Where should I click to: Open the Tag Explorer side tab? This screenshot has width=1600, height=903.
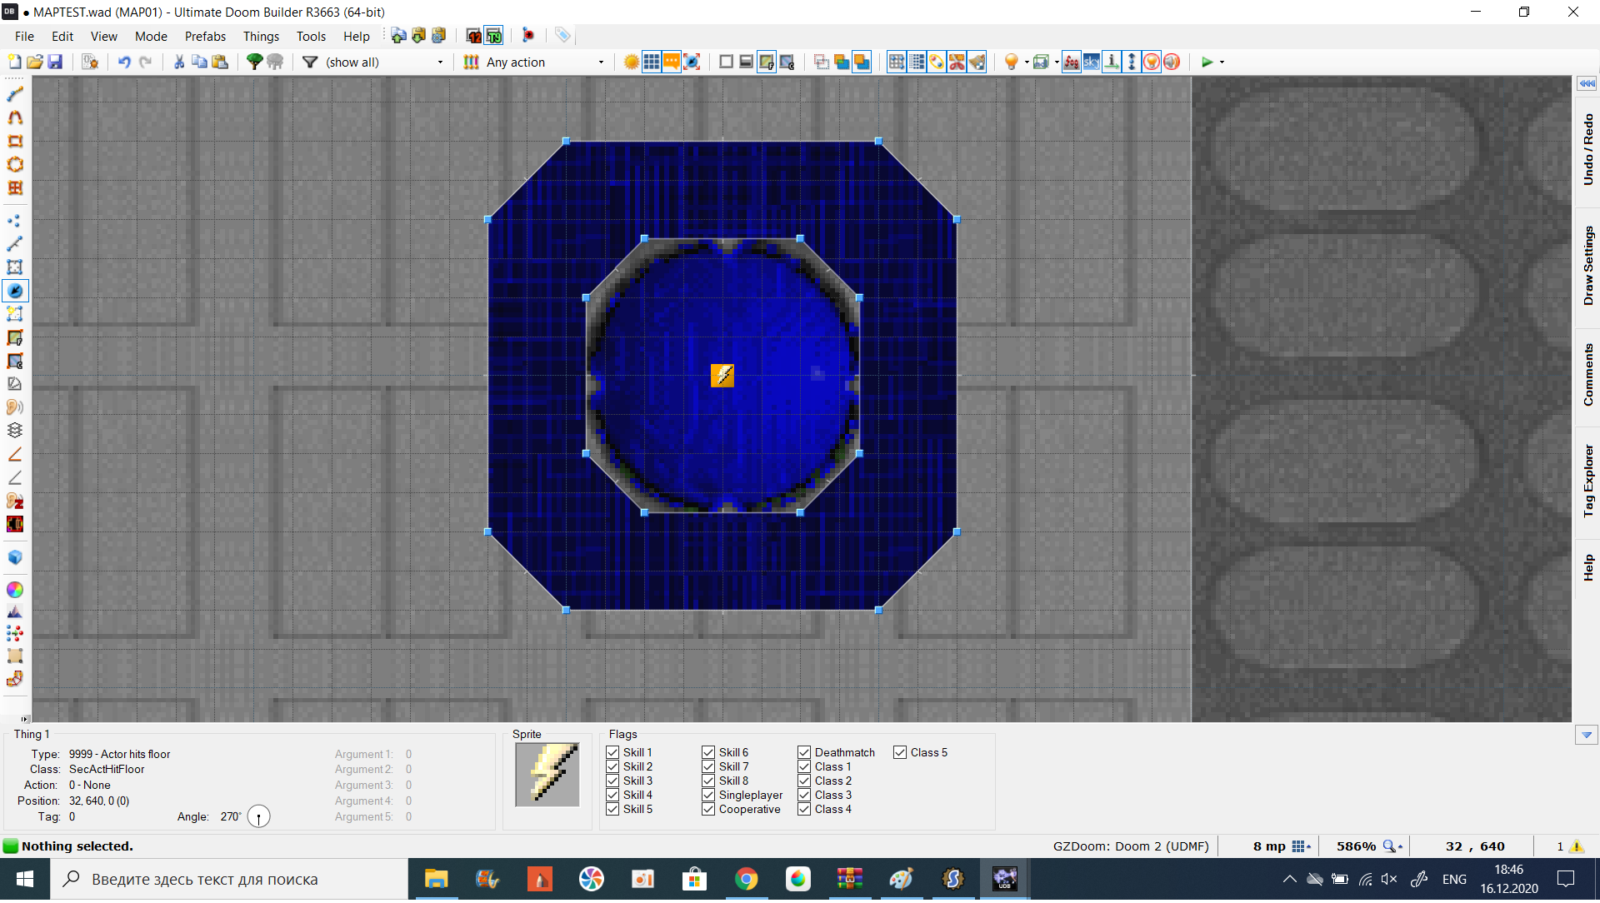1588,481
